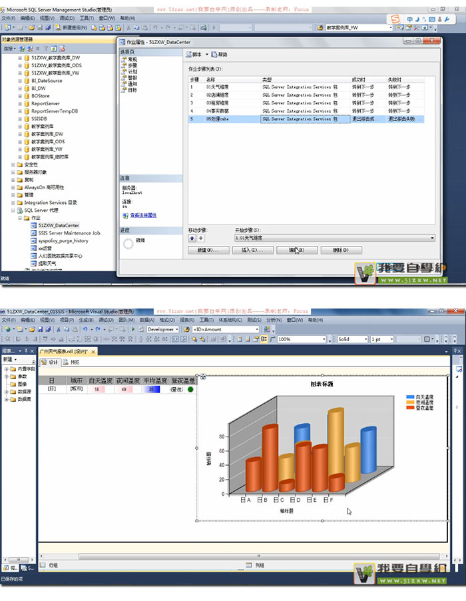Select the 提取天气 job in tree
Image resolution: width=466 pixels, height=601 pixels.
click(47, 264)
